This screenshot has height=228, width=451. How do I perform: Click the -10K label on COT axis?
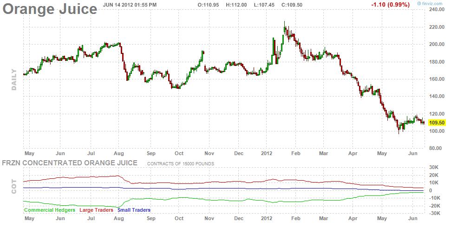(x=434, y=198)
